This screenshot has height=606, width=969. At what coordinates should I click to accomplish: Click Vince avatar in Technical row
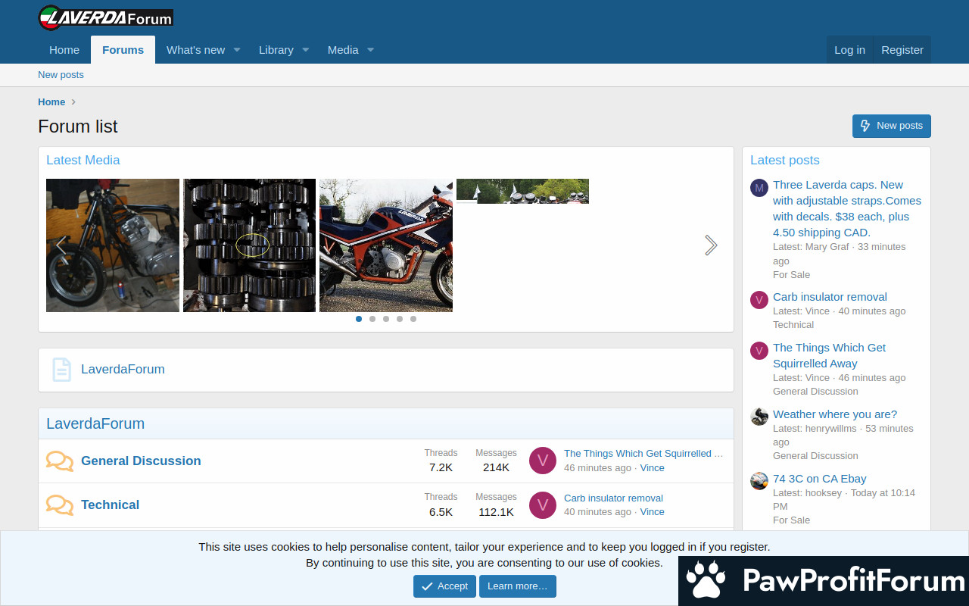(x=543, y=504)
